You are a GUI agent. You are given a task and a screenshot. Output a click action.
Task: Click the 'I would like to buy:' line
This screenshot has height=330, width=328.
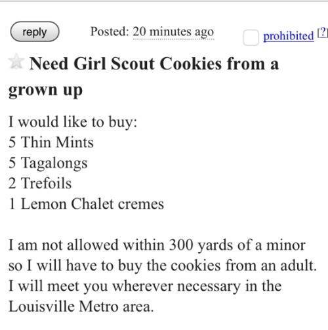pos(73,122)
